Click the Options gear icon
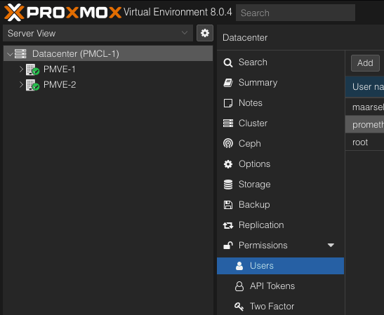This screenshot has width=384, height=315. (228, 164)
